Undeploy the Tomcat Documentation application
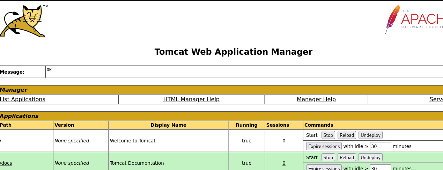 tap(370, 157)
